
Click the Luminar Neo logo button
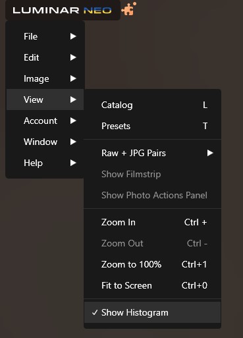click(x=63, y=10)
